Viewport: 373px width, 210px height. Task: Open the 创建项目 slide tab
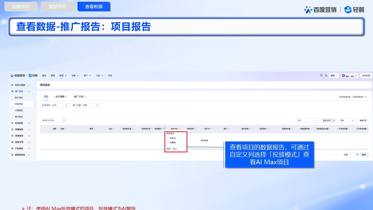point(21,6)
